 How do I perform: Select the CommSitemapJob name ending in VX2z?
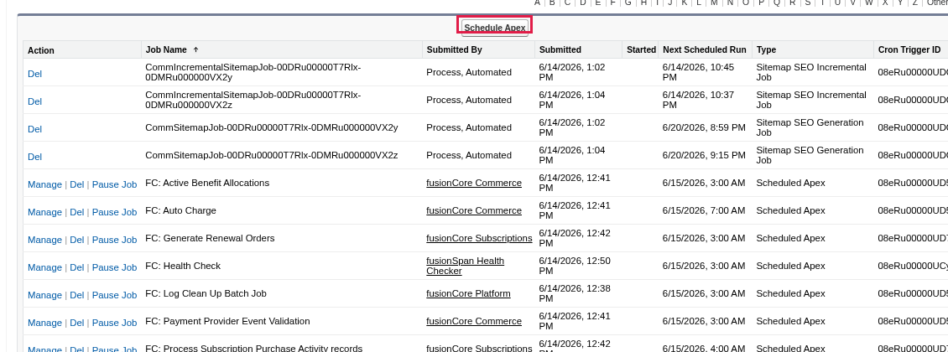click(272, 155)
